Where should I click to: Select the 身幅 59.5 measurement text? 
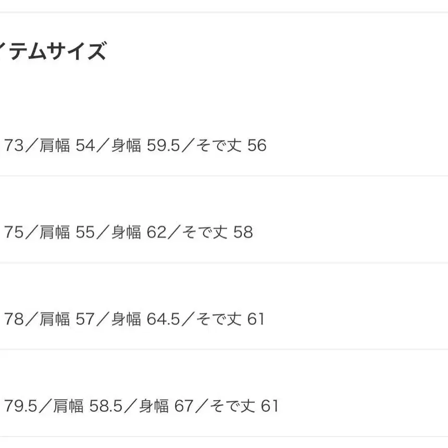pyautogui.click(x=146, y=145)
